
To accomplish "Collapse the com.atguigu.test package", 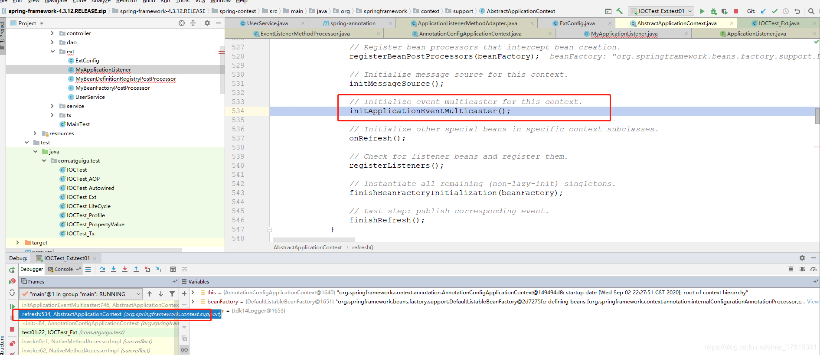I will [x=44, y=160].
